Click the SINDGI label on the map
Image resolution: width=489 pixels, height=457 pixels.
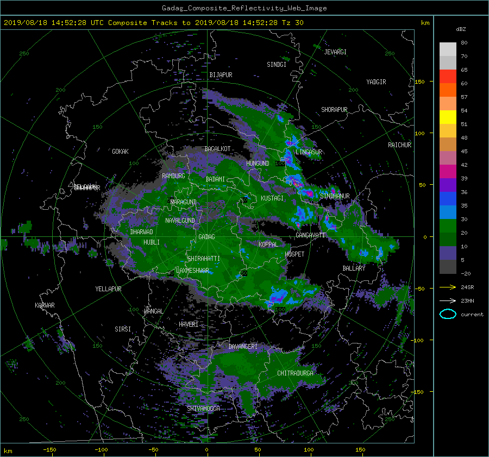(x=277, y=65)
